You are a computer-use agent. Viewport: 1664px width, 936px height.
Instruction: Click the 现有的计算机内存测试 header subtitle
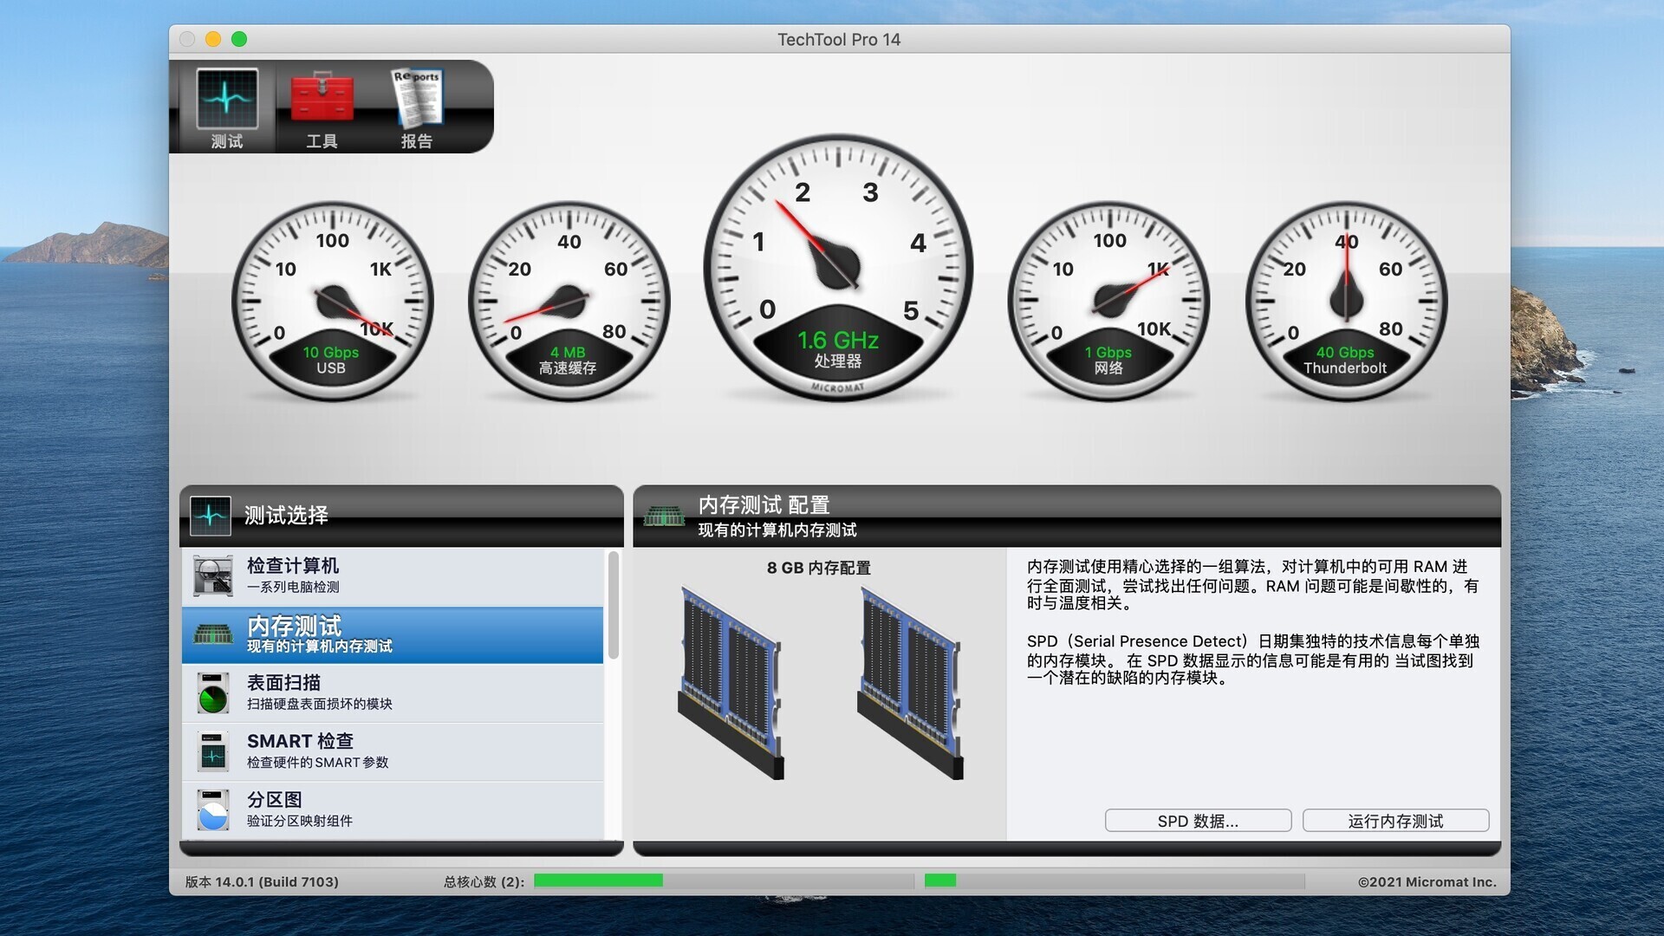click(x=777, y=530)
